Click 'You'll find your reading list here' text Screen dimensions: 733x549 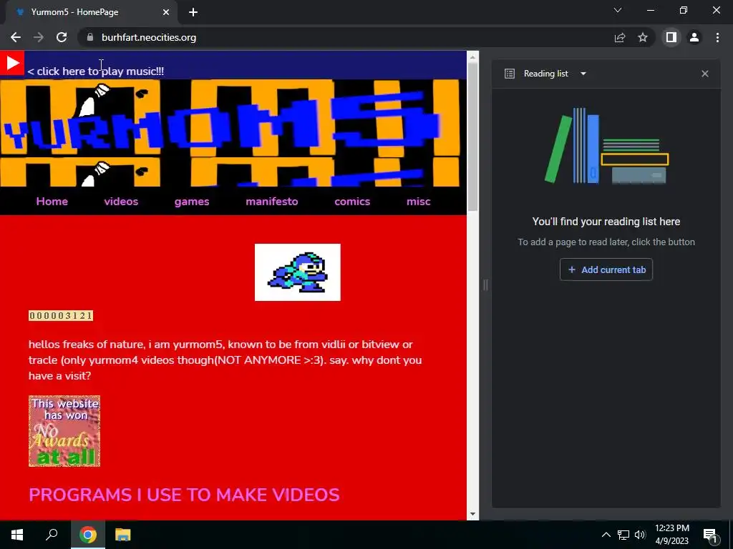pyautogui.click(x=606, y=222)
